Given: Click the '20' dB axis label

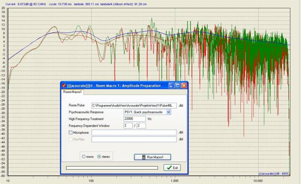Looking at the screenshot, I should (x=3, y=8).
